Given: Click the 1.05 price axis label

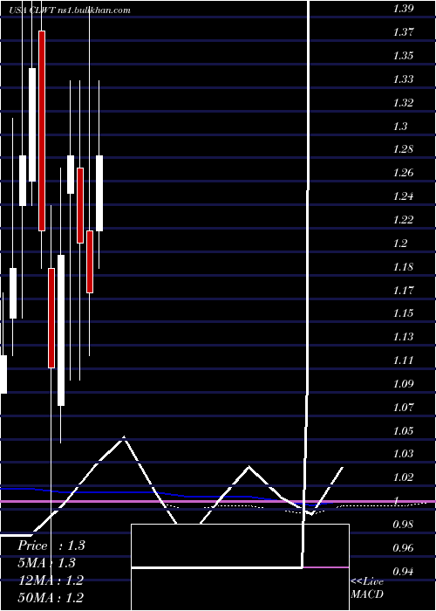Looking at the screenshot, I should [x=403, y=431].
